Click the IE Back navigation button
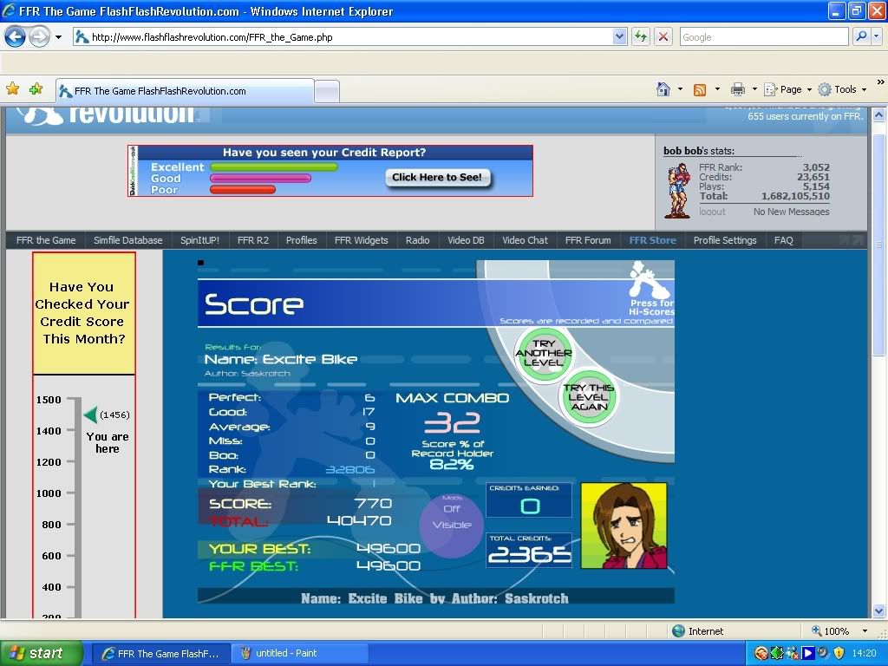Image resolution: width=888 pixels, height=666 pixels. click(x=16, y=37)
